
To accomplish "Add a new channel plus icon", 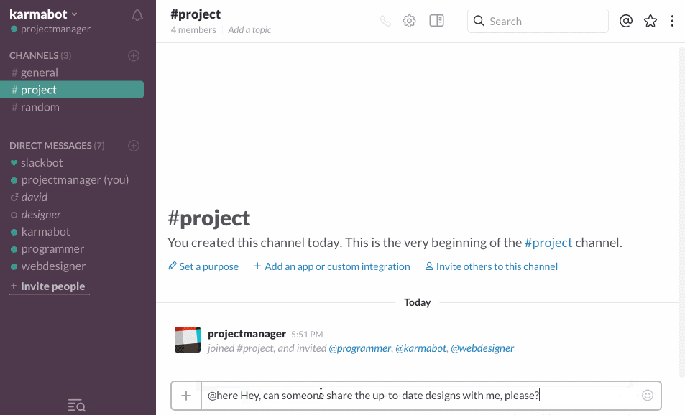I will (x=133, y=55).
